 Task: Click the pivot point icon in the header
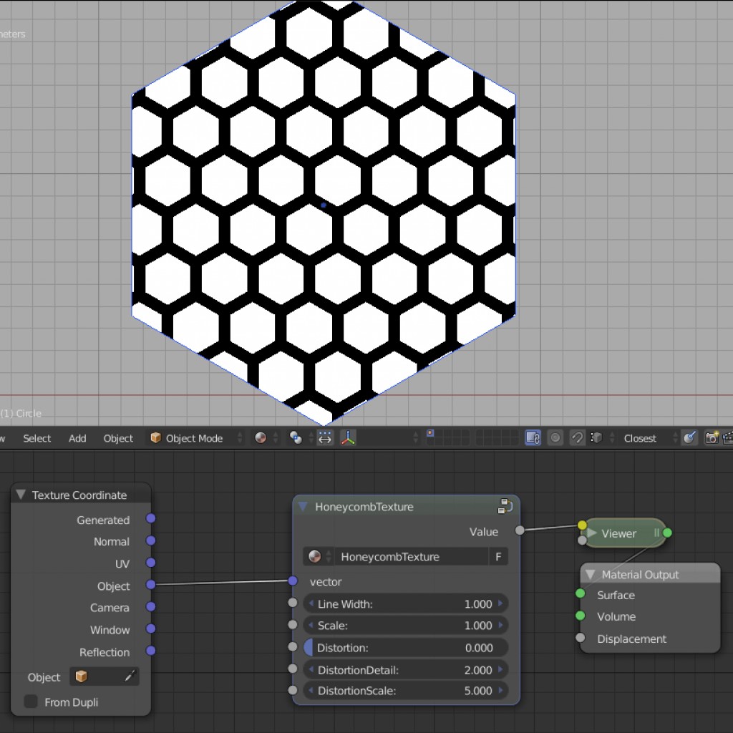[296, 437]
